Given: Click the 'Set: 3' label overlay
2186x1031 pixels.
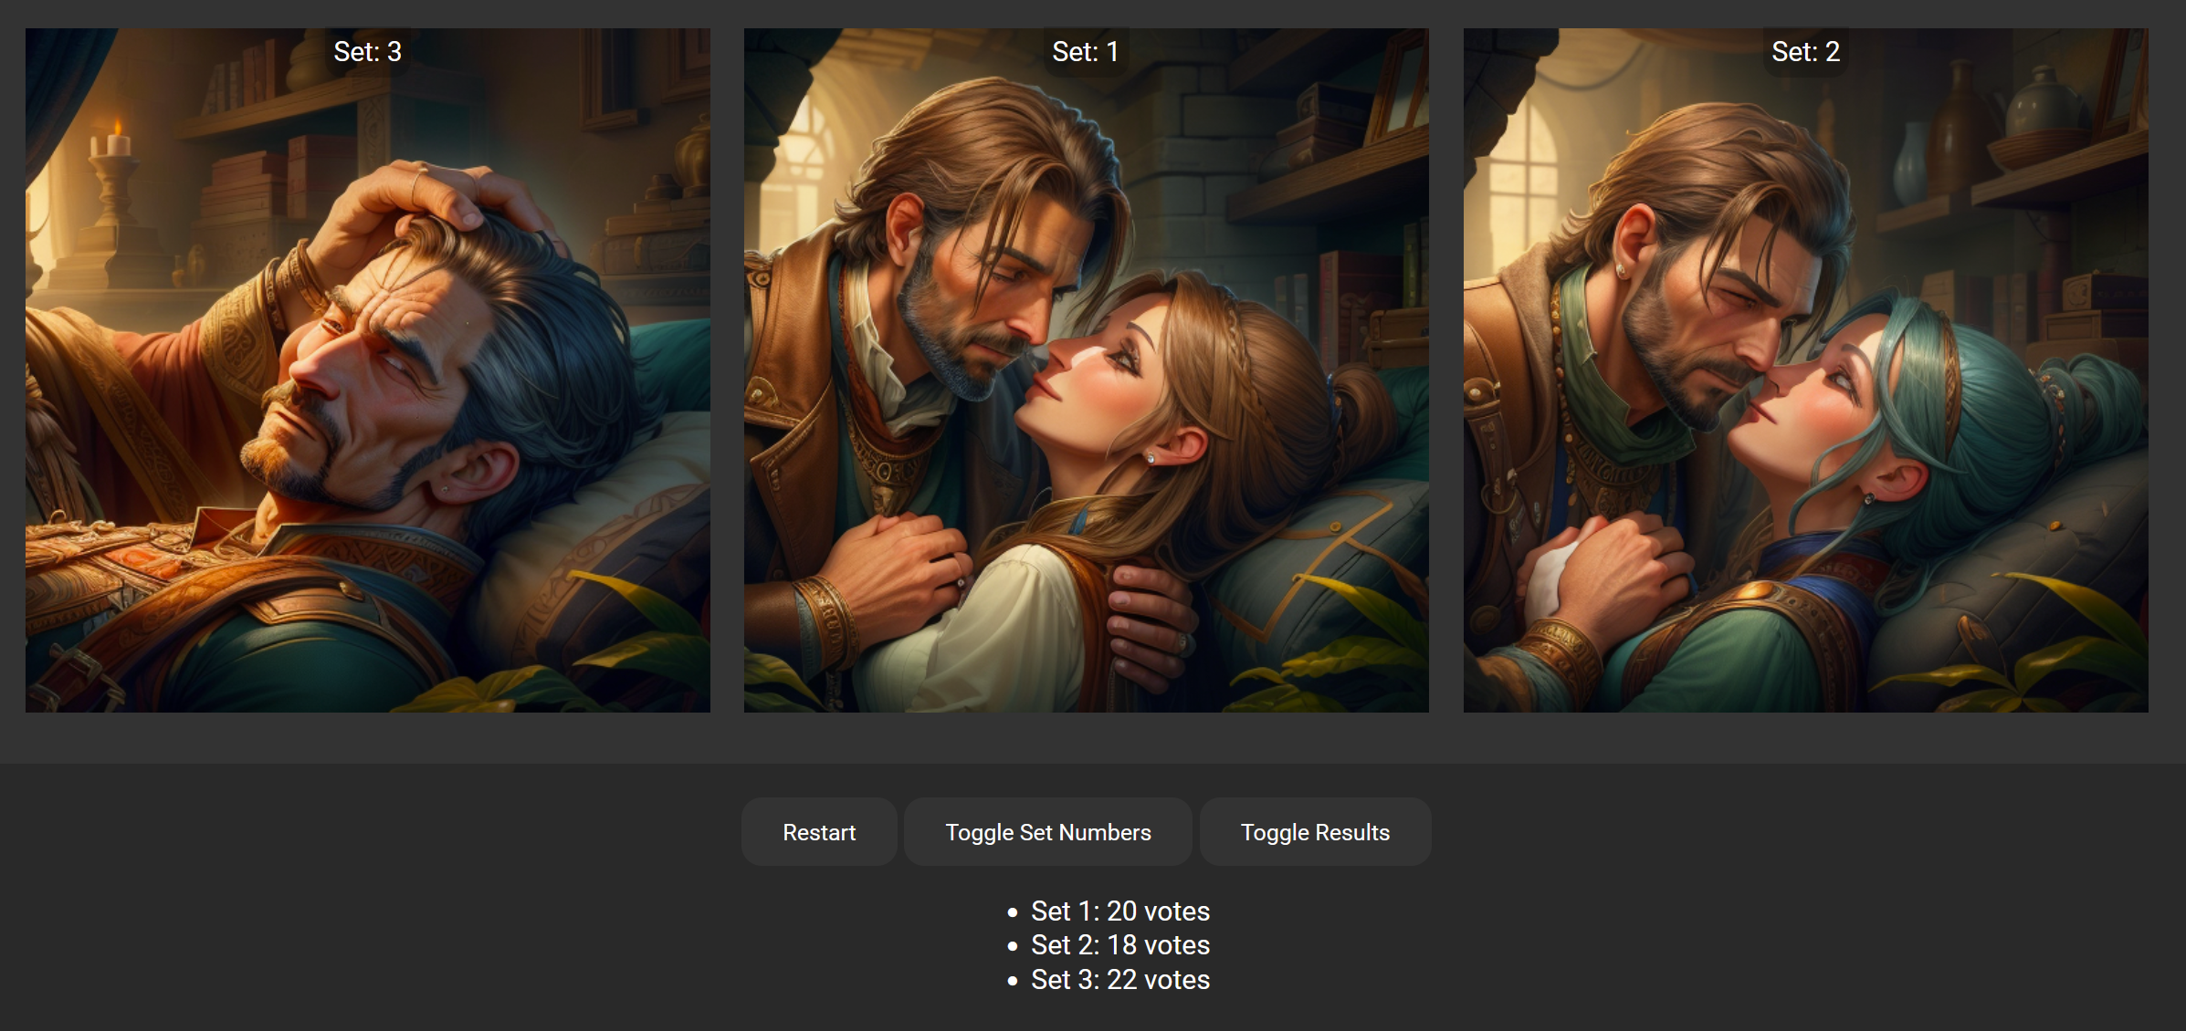Looking at the screenshot, I should coord(367,52).
